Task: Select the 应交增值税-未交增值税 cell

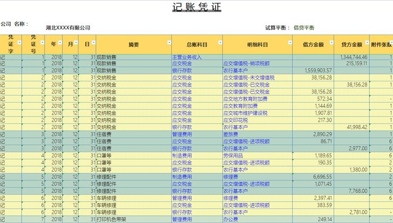Action: pos(258,77)
